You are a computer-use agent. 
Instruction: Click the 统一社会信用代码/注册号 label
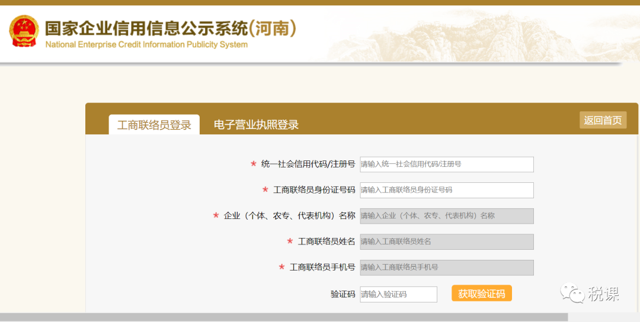(308, 165)
